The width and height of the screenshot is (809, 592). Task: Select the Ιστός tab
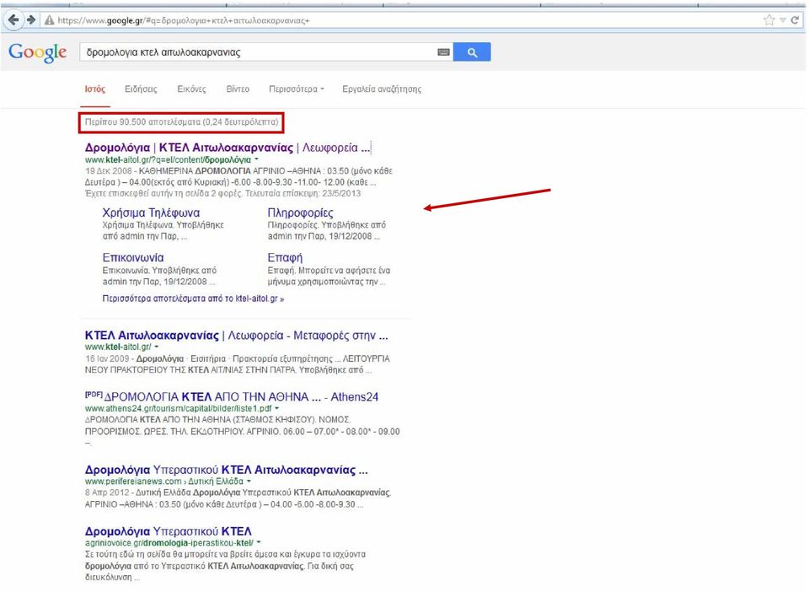pos(95,89)
